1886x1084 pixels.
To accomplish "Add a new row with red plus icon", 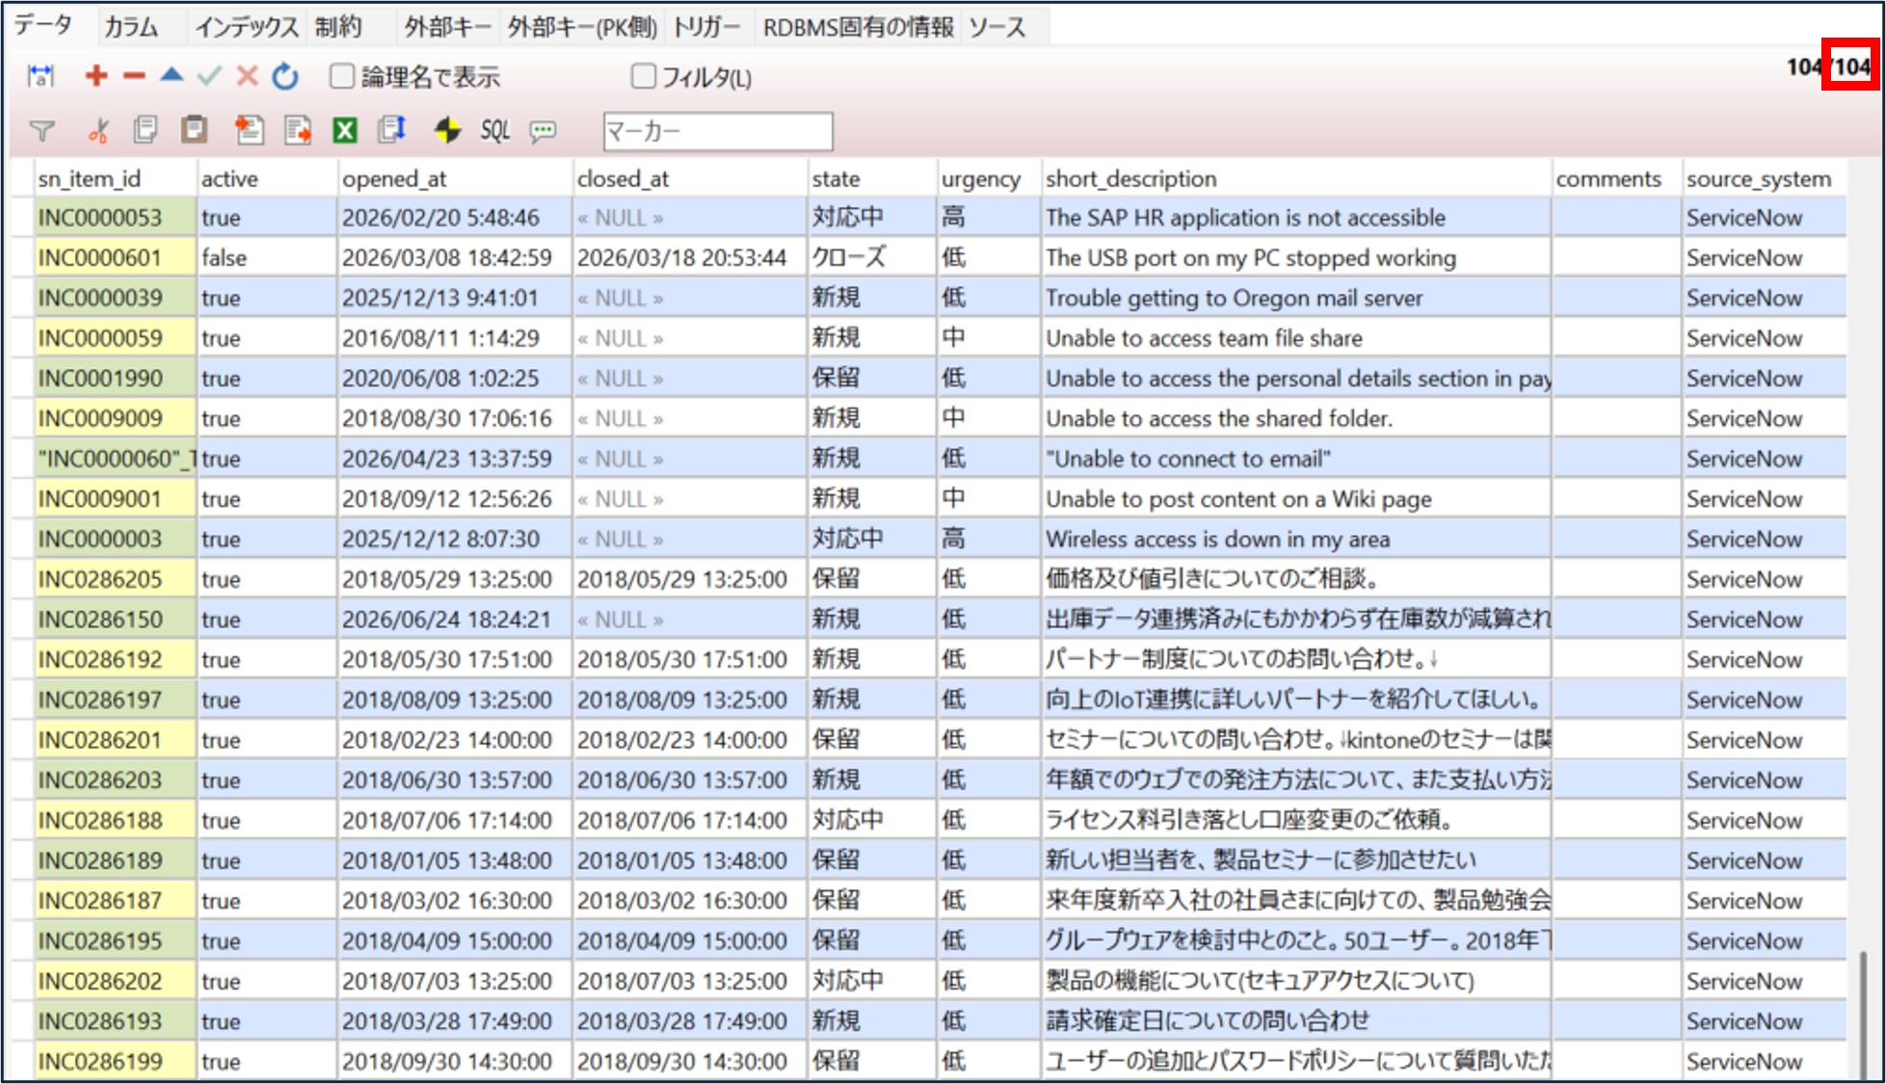I will click(x=95, y=75).
